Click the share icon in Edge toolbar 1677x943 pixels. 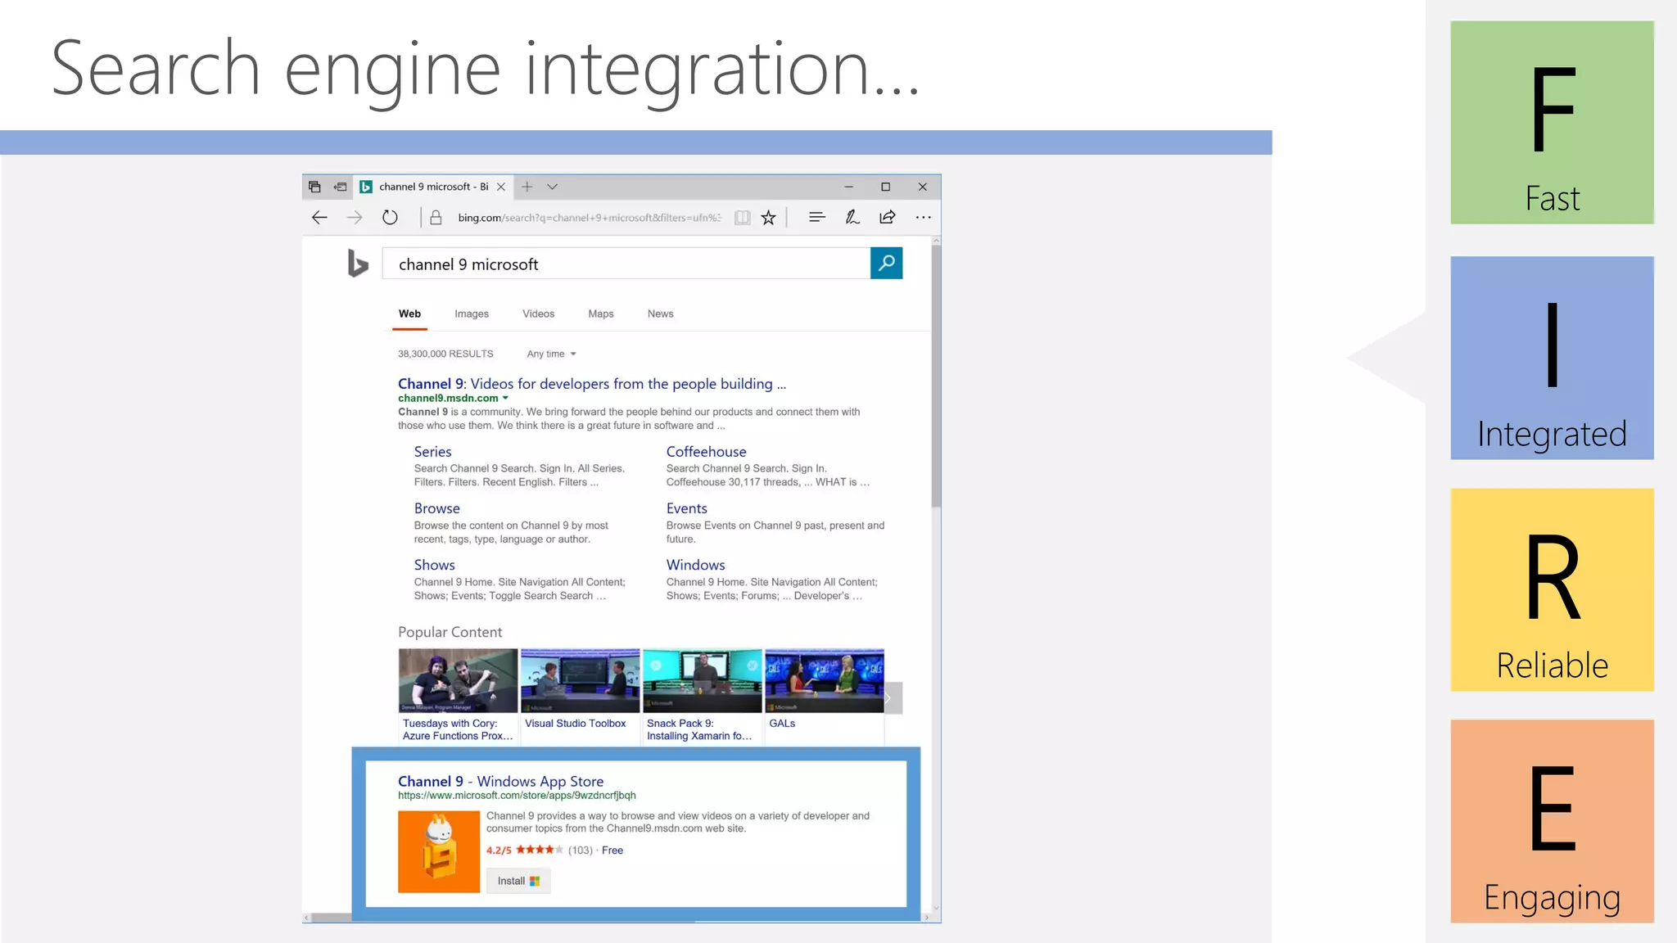888,217
